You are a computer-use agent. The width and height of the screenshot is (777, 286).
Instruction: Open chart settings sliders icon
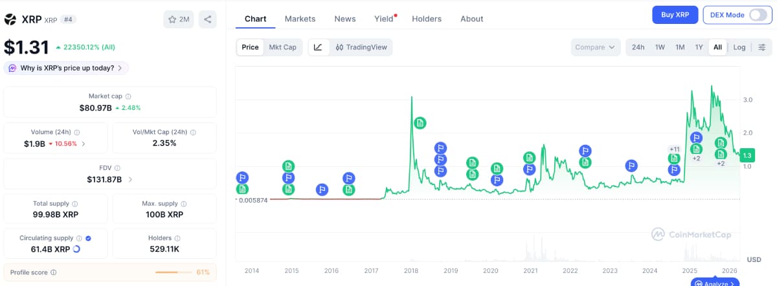[761, 47]
